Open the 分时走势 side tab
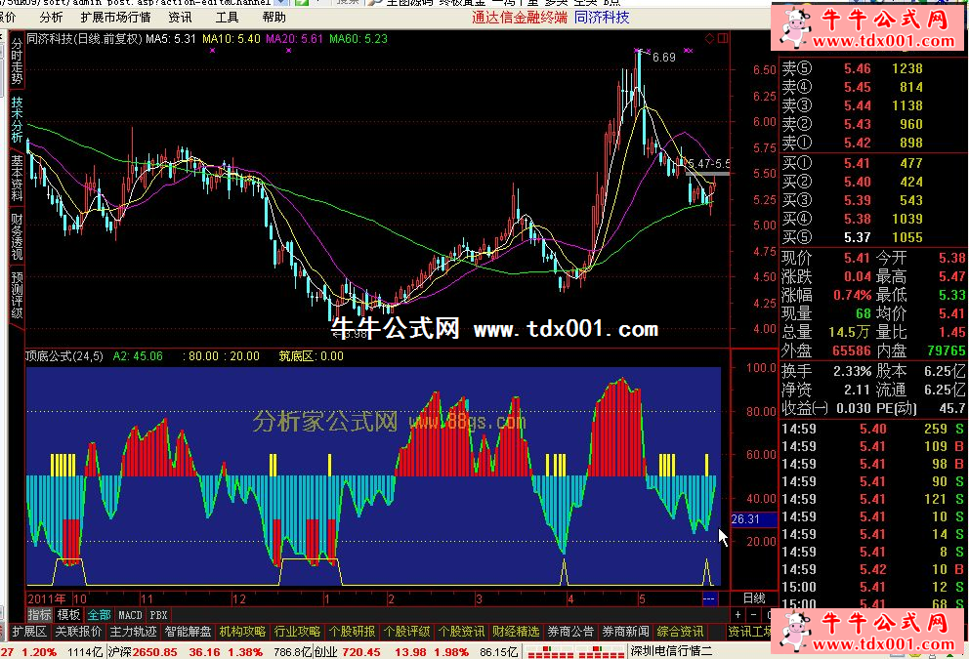The width and height of the screenshot is (969, 659). (17, 62)
